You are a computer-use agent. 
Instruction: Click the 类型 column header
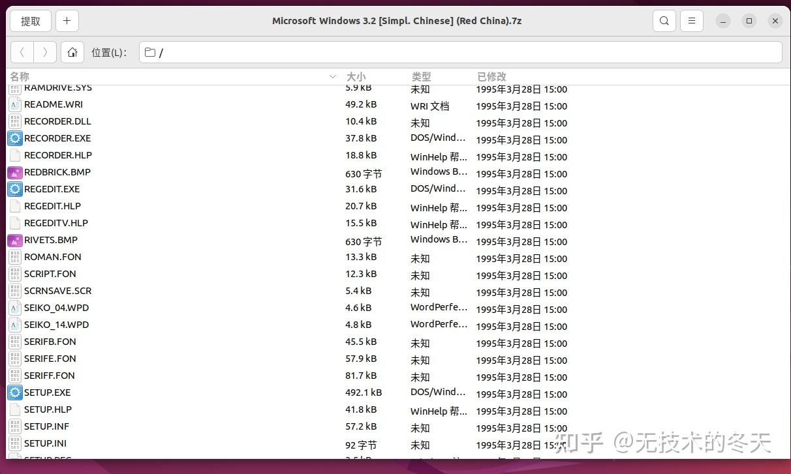pos(421,76)
